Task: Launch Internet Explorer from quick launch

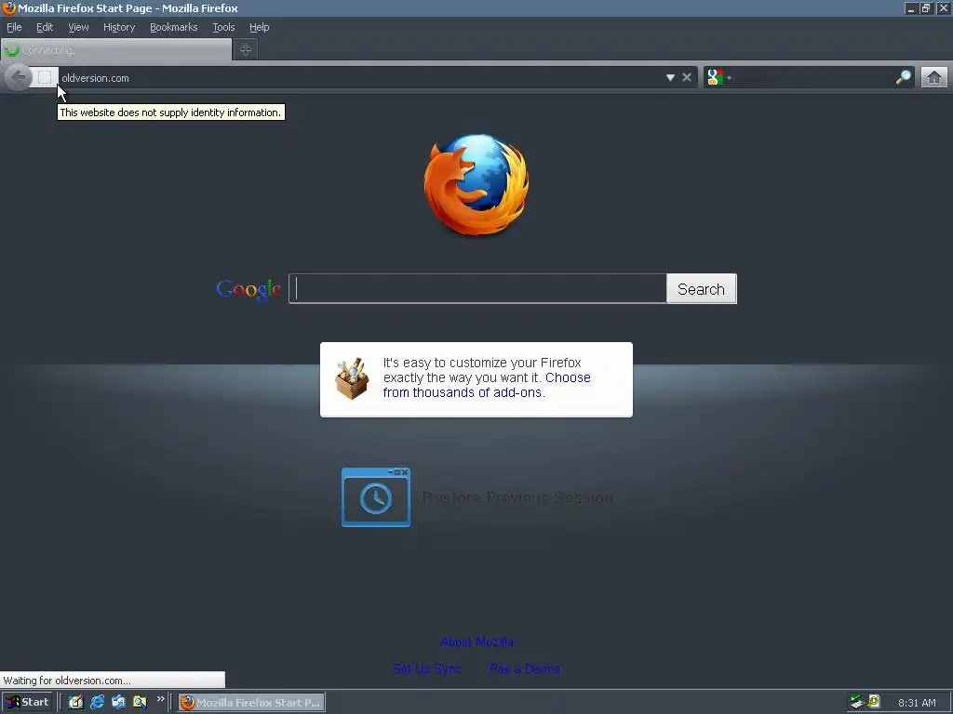Action: tap(97, 702)
